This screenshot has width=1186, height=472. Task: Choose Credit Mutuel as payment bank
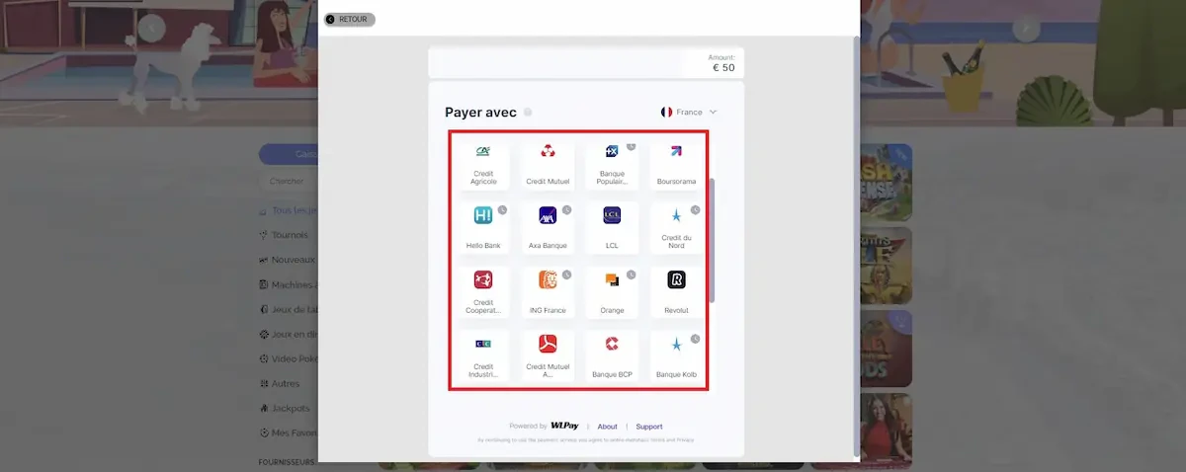[x=548, y=164]
